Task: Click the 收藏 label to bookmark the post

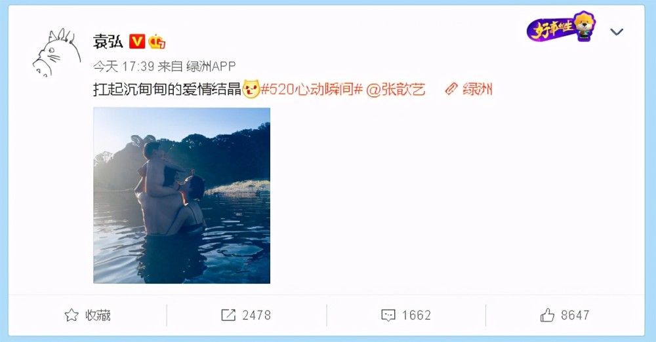Action: point(98,315)
